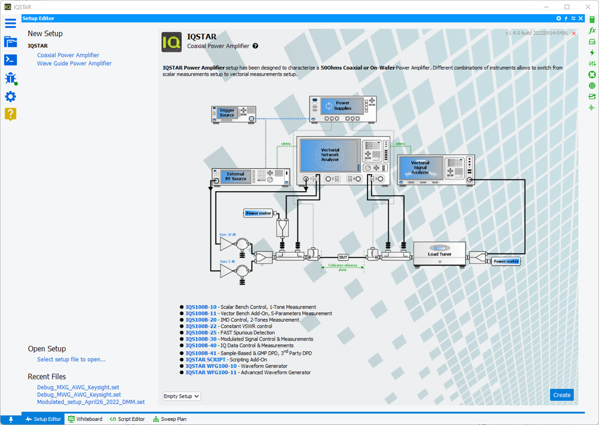Open the debug bug icon in sidebar

tap(11, 79)
